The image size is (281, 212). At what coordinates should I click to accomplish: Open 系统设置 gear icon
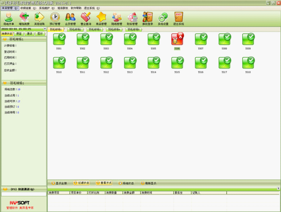click(163, 19)
